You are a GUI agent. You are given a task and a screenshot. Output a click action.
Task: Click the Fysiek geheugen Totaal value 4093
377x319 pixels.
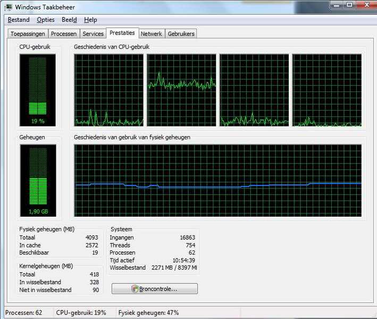pos(92,238)
